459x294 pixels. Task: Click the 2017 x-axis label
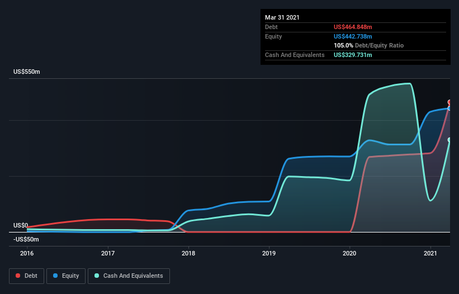click(x=108, y=253)
